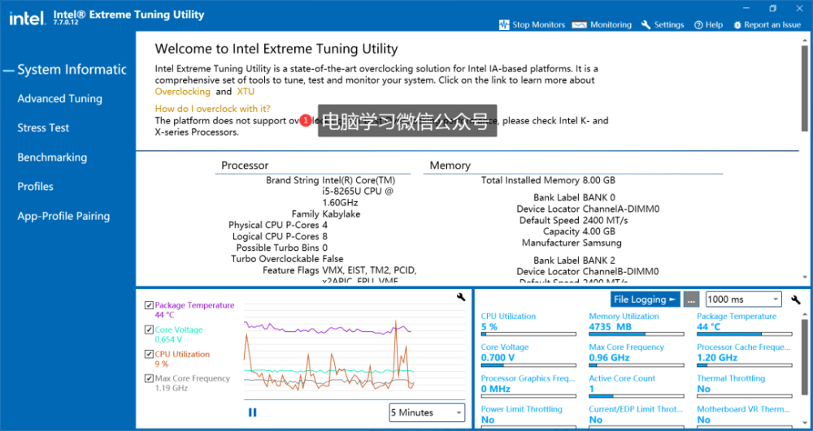Open the 5 Minutes time range dropdown

pyautogui.click(x=427, y=412)
